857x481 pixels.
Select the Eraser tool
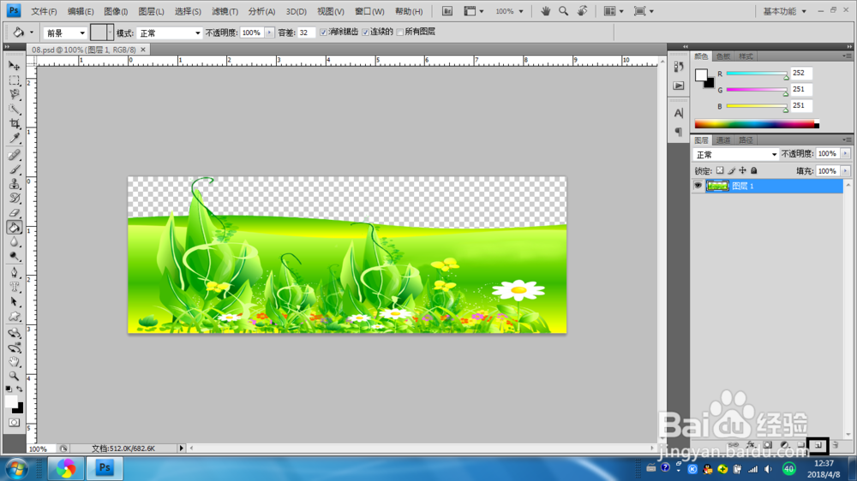point(15,213)
